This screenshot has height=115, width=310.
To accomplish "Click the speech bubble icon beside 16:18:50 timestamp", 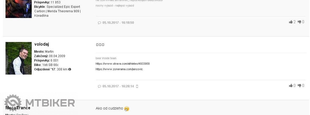I will click(99, 23).
